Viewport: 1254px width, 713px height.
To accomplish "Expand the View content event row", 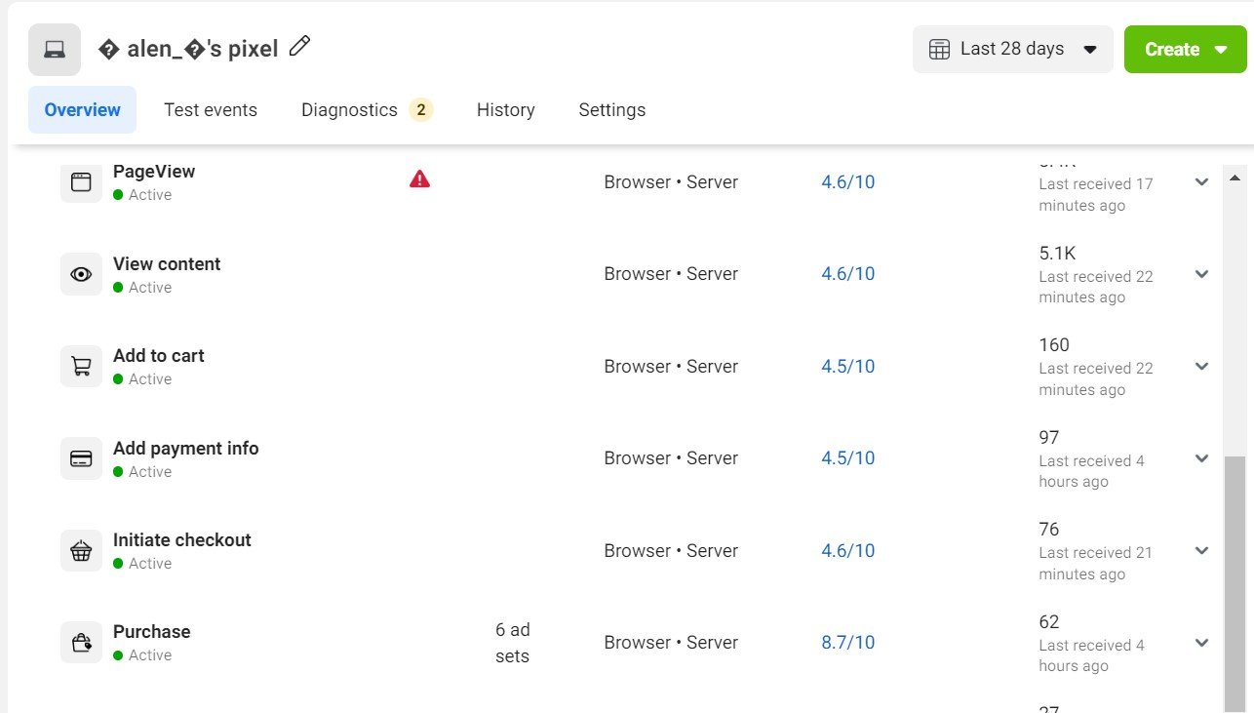I will pos(1201,274).
